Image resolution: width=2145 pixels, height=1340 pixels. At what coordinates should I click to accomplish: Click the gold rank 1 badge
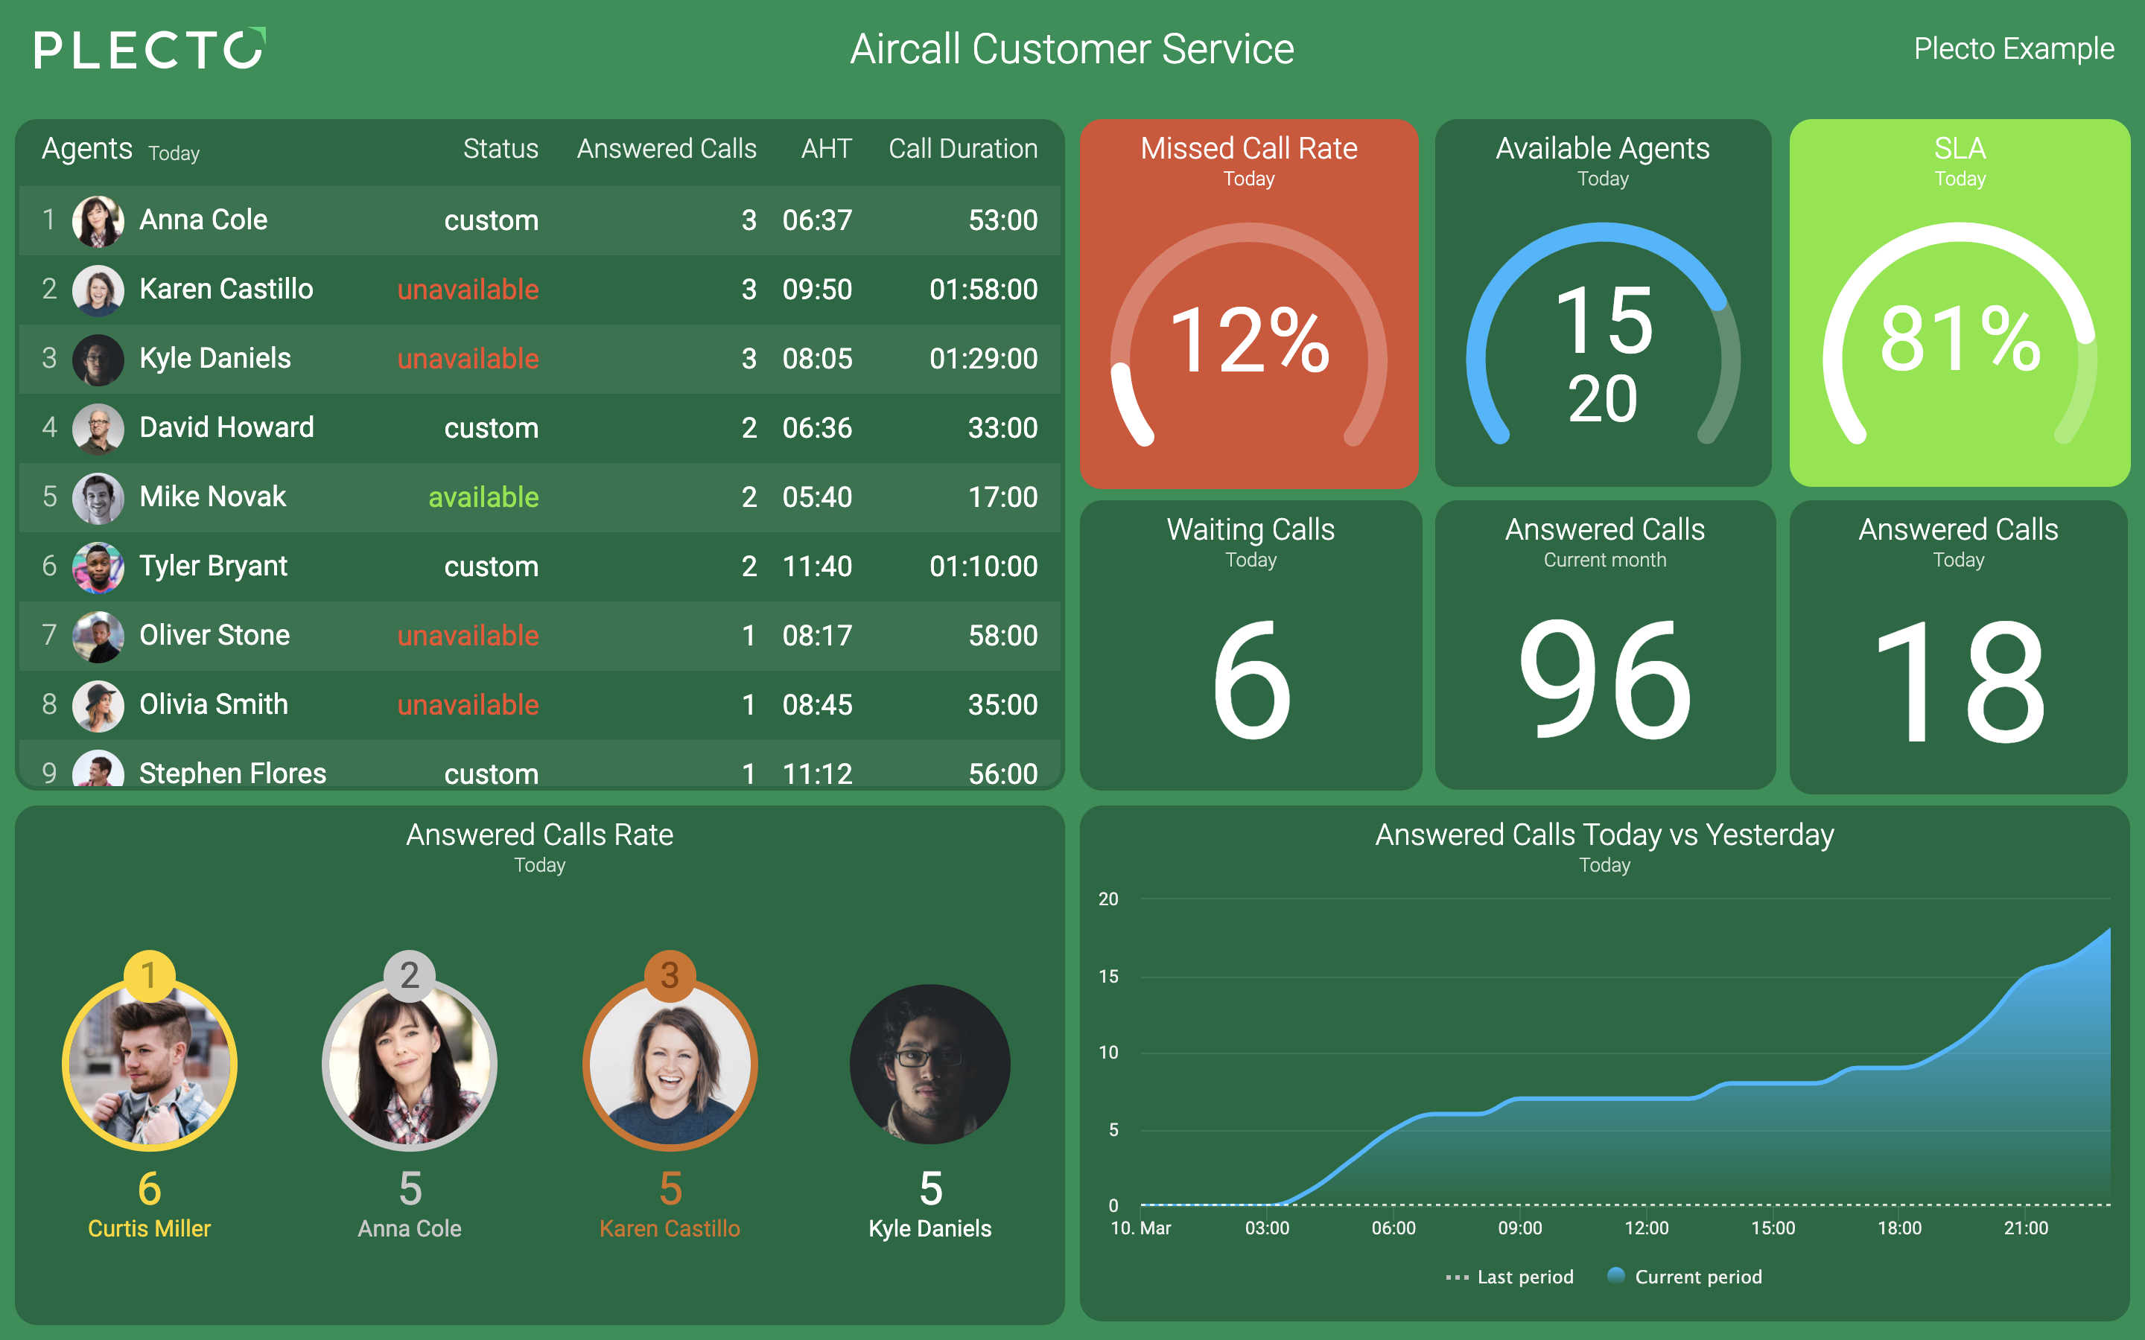(x=149, y=976)
